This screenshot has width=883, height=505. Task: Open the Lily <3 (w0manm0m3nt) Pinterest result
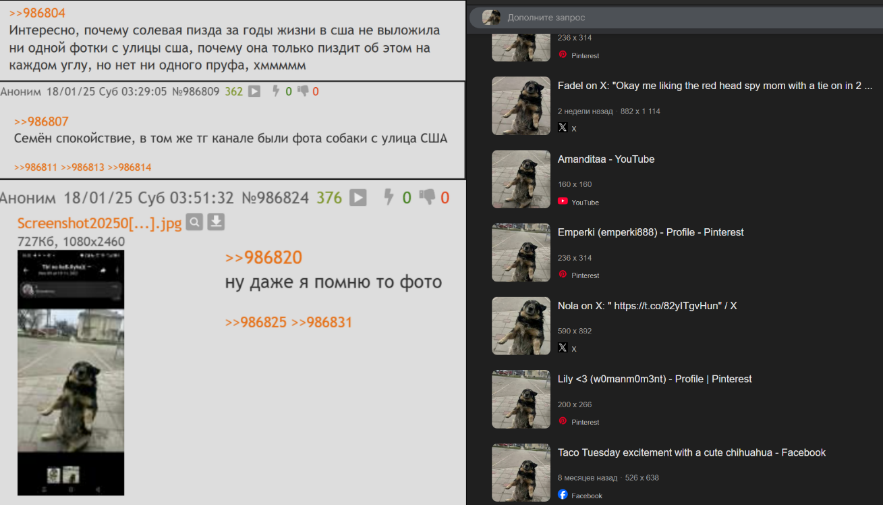[x=655, y=379]
